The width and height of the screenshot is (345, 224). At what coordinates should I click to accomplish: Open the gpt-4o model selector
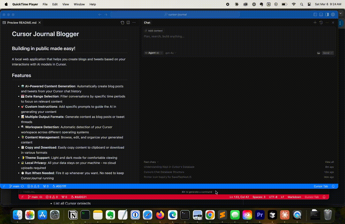point(170,53)
